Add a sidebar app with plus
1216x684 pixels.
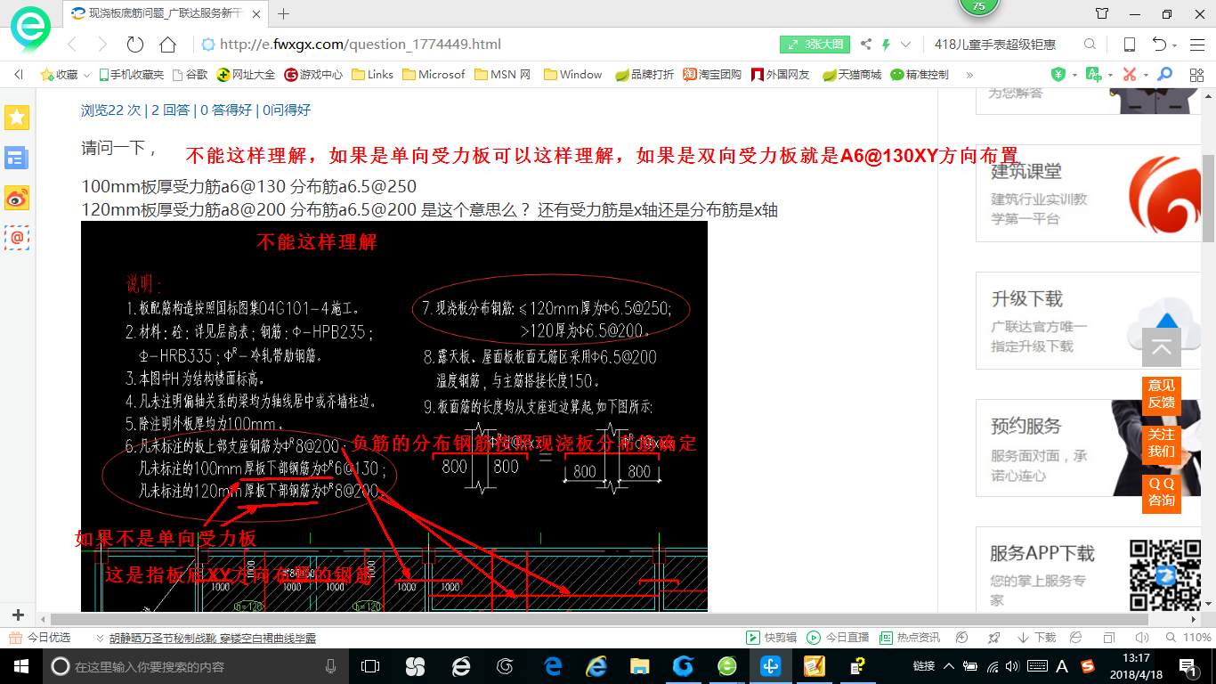click(x=18, y=615)
